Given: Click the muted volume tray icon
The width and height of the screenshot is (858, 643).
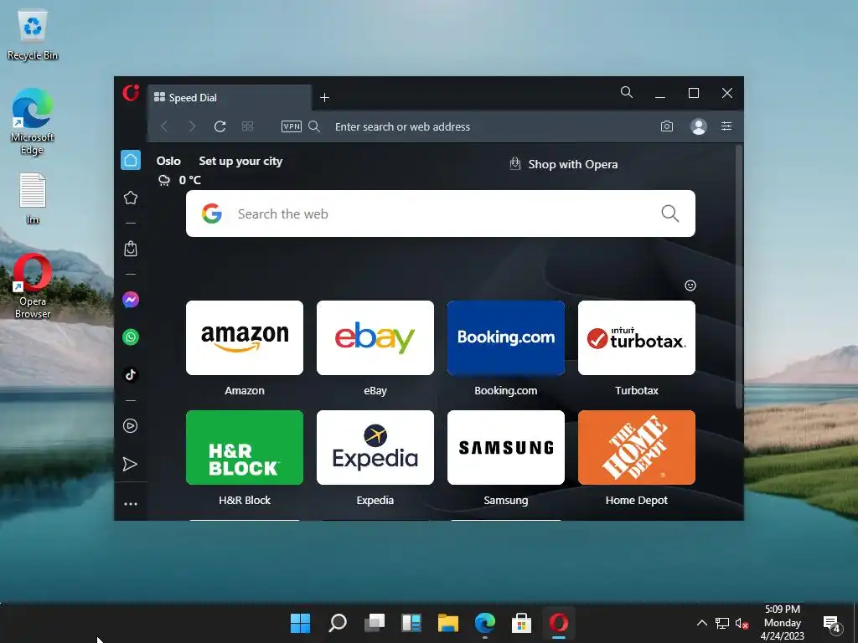Looking at the screenshot, I should point(742,623).
